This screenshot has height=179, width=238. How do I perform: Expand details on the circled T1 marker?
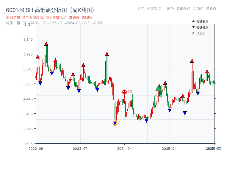(115, 123)
